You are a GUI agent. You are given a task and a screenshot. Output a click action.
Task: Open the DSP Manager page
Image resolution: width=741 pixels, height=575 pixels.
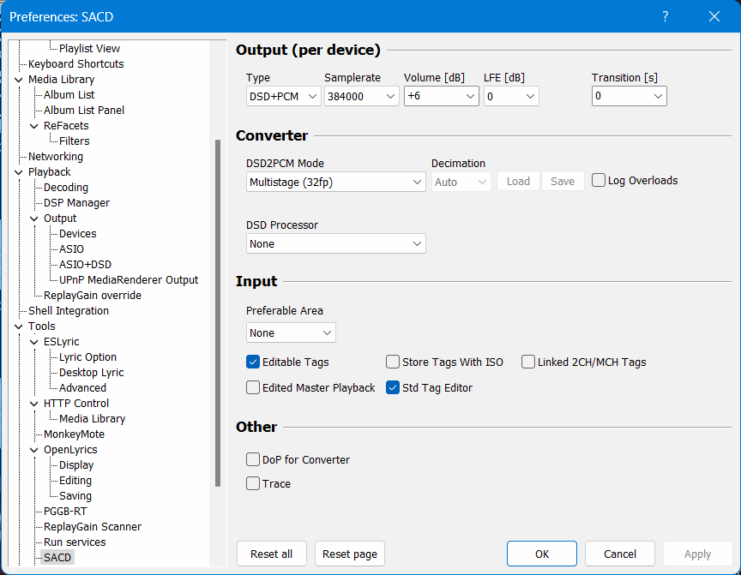[76, 202]
